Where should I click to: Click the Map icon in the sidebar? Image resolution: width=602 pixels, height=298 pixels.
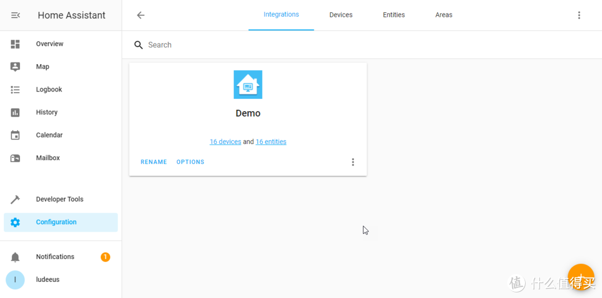click(x=15, y=67)
